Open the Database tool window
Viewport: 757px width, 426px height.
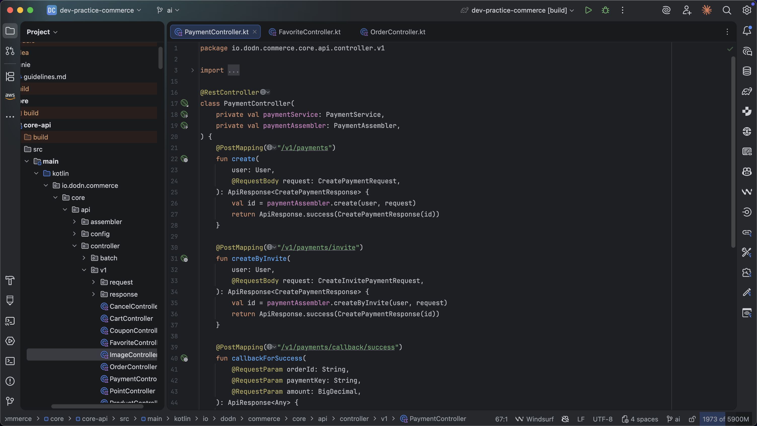747,71
